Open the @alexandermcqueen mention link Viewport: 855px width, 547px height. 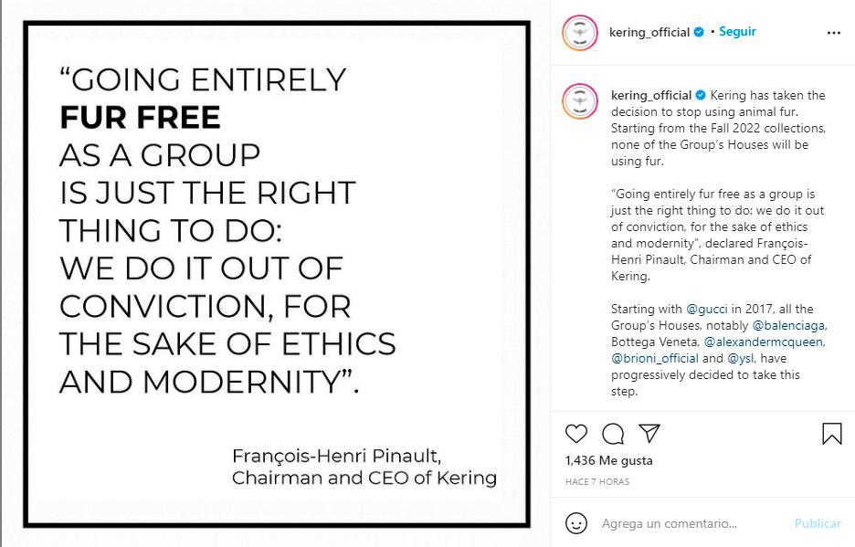pos(776,342)
